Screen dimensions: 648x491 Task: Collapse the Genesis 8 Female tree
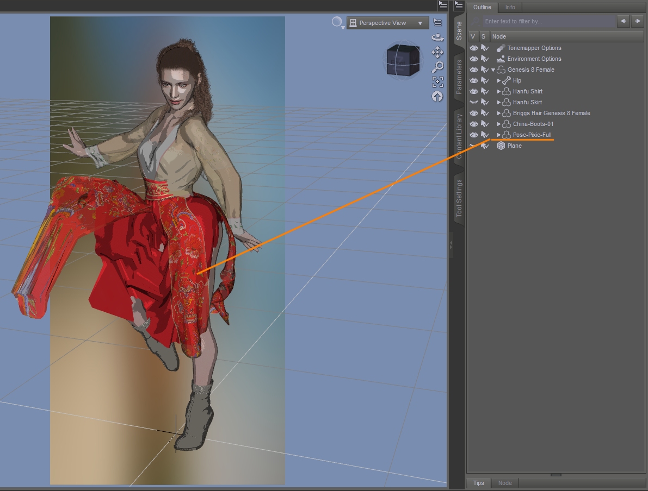click(493, 70)
